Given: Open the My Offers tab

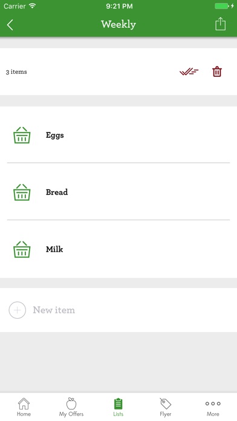Looking at the screenshot, I should pyautogui.click(x=71, y=407).
